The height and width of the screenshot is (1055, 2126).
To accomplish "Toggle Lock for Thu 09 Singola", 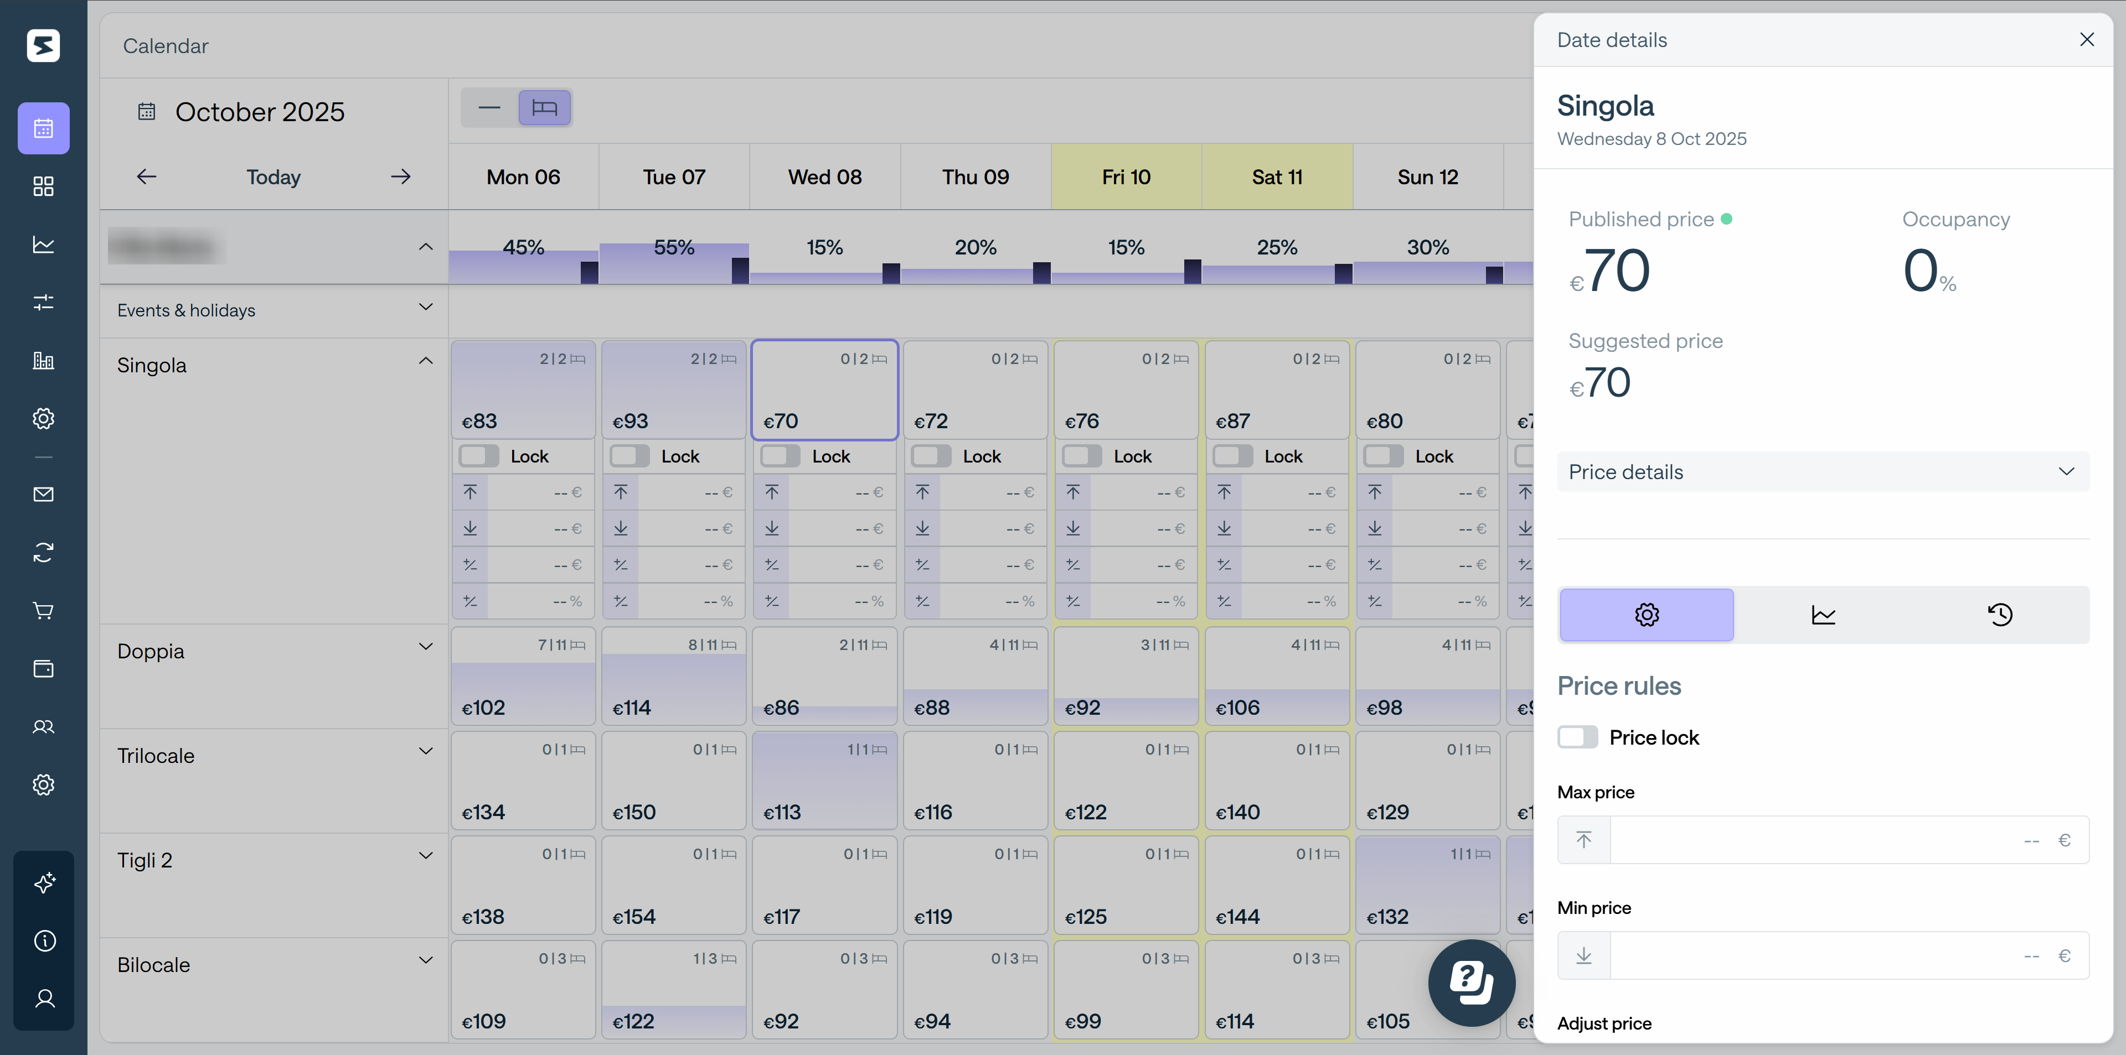I will pyautogui.click(x=931, y=456).
